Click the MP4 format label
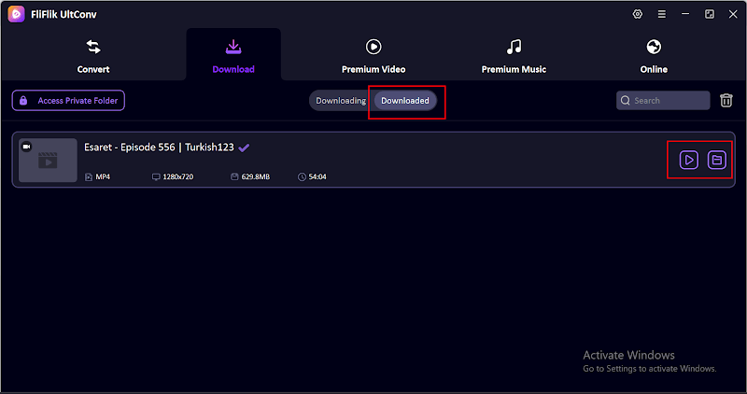The height and width of the screenshot is (394, 747). pos(103,176)
